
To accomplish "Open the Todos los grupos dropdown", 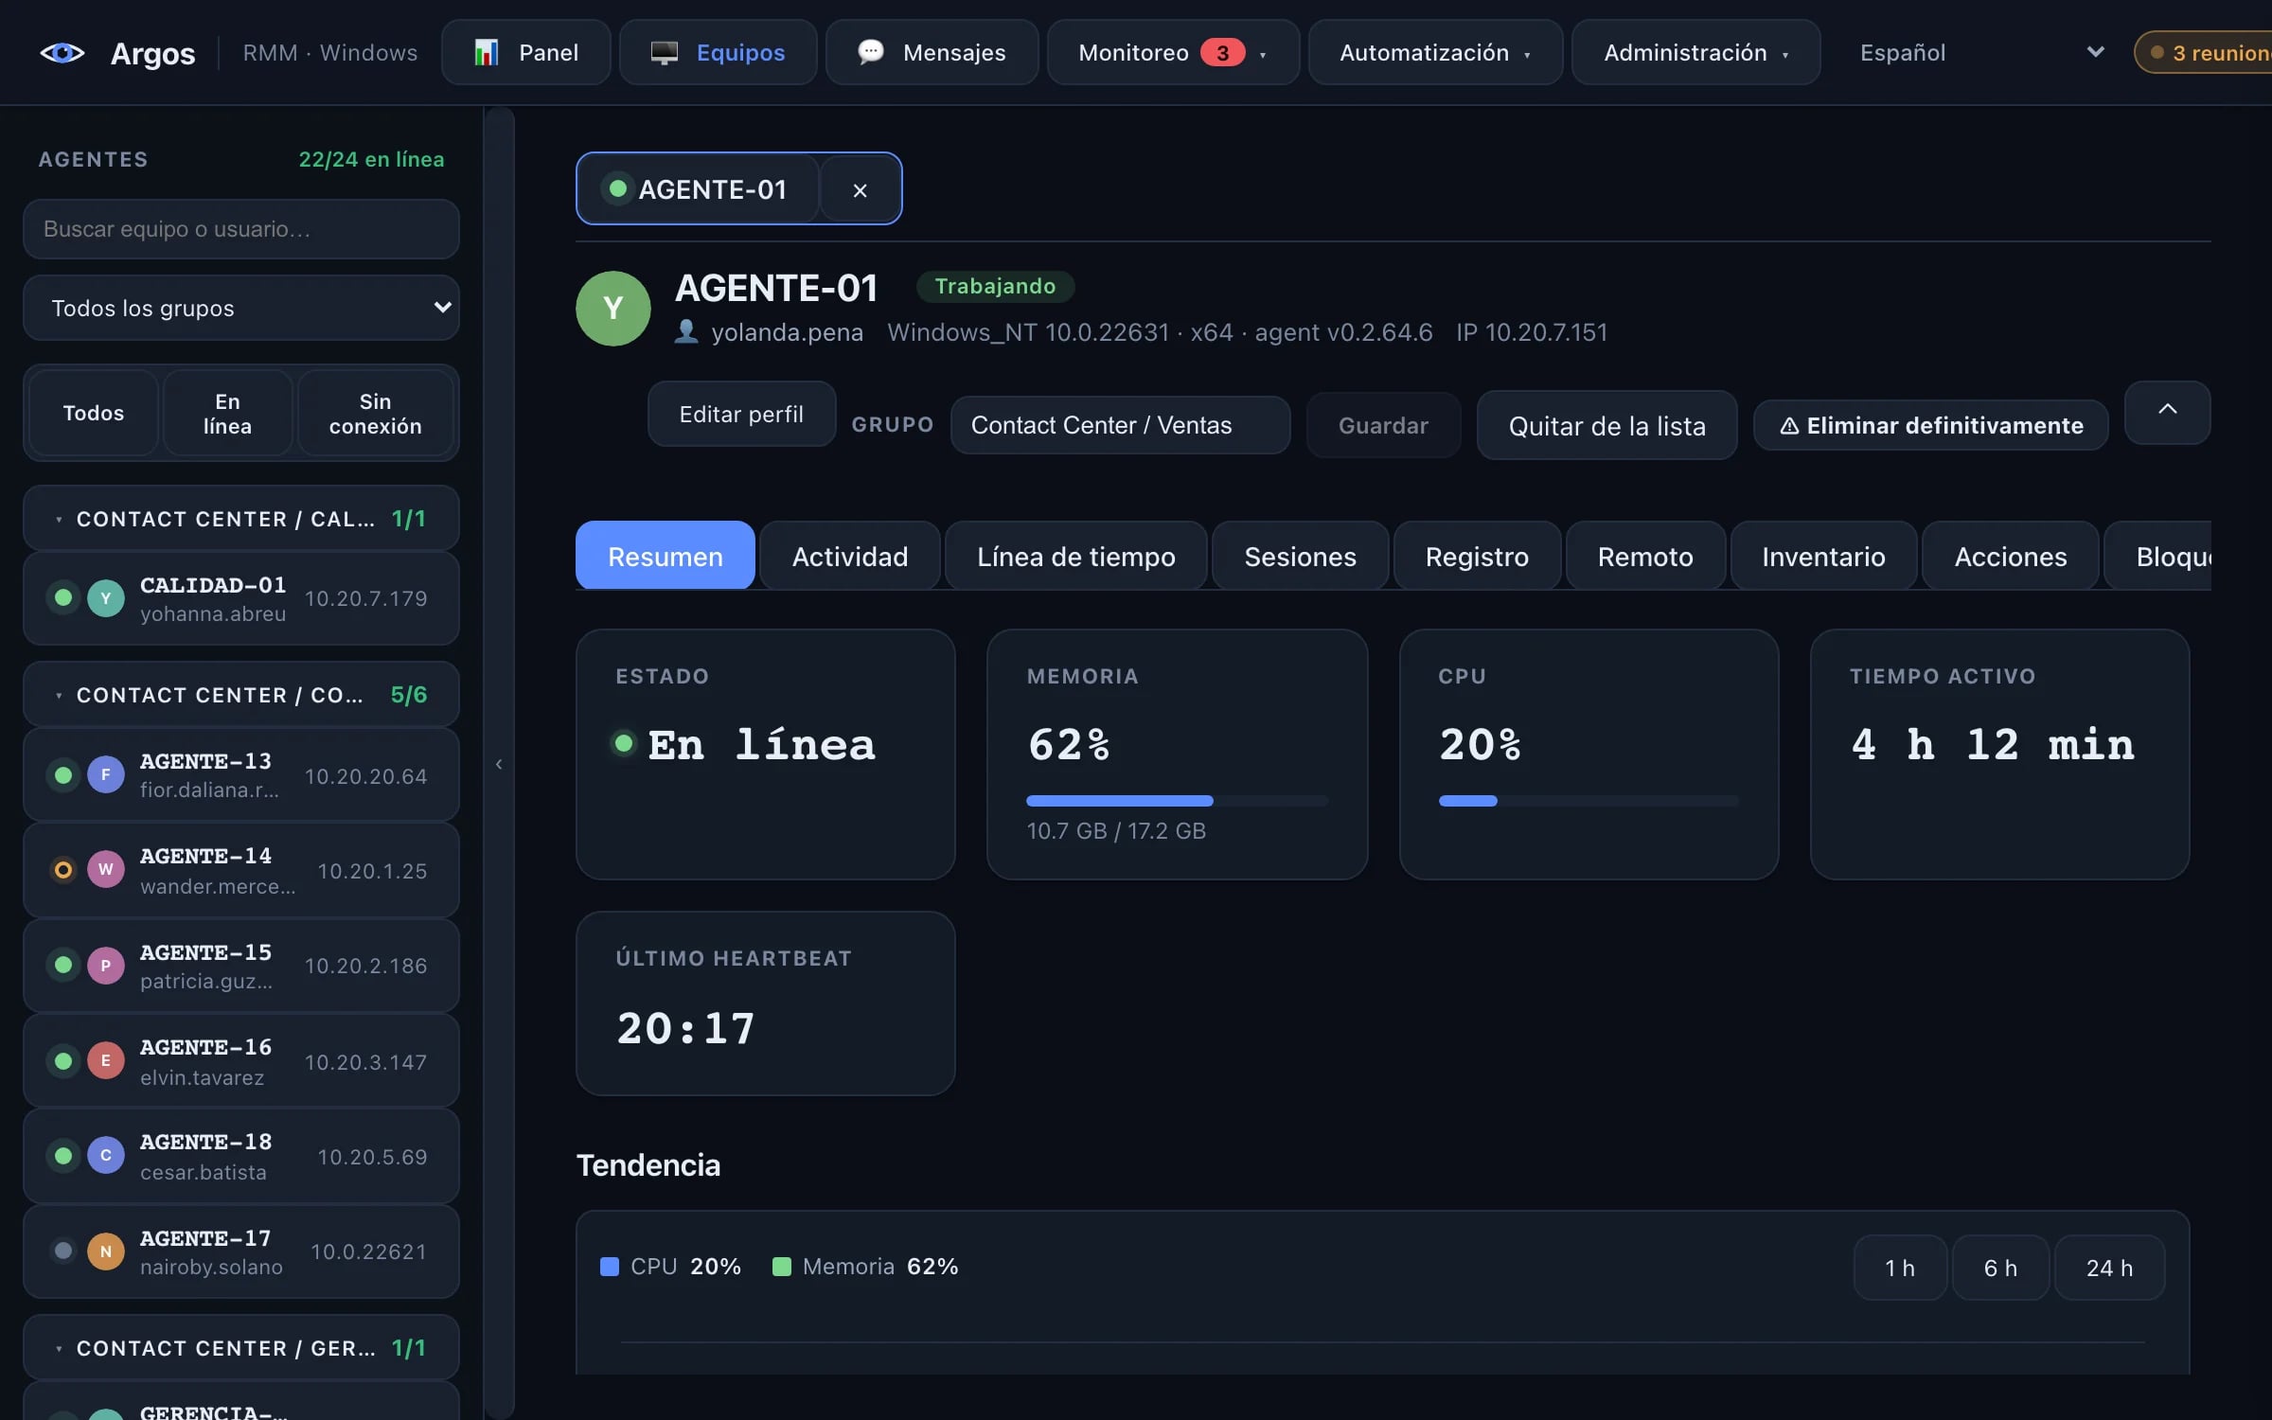I will click(x=241, y=308).
